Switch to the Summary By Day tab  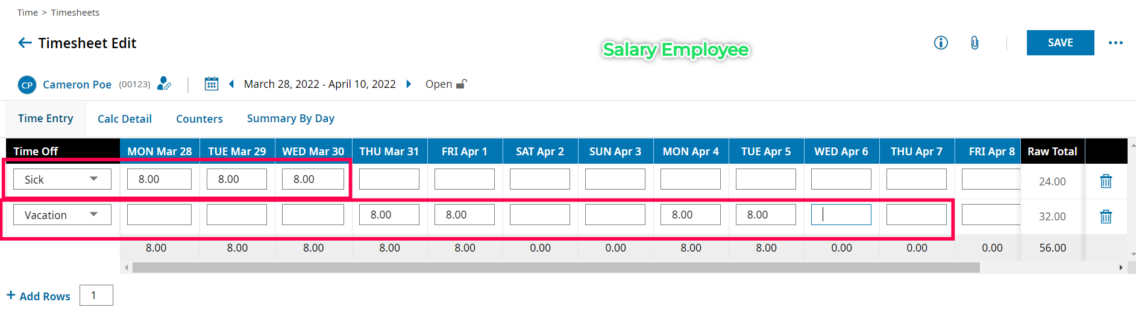(x=290, y=119)
